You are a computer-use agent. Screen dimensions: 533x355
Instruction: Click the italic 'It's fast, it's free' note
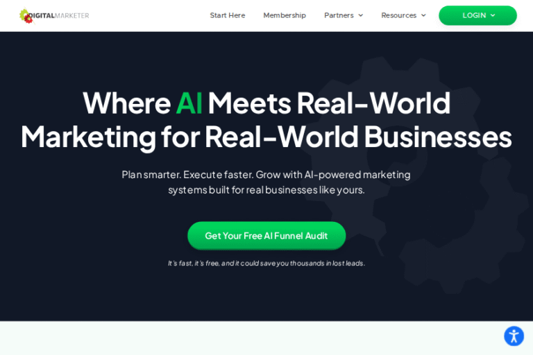pos(266,263)
